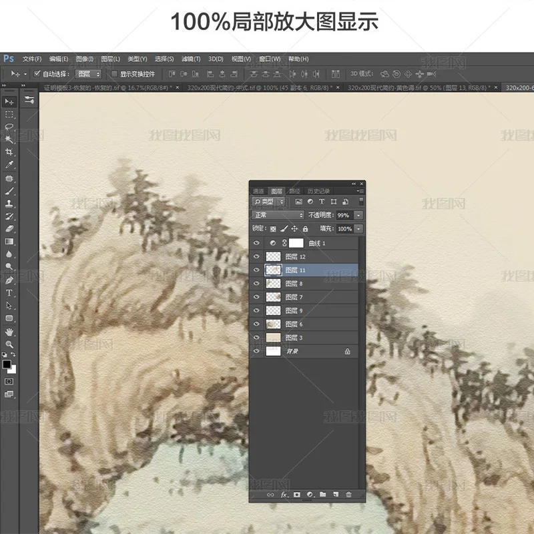Viewport: 534px width, 534px height.
Task: Select the Lasso tool
Action: (x=9, y=127)
